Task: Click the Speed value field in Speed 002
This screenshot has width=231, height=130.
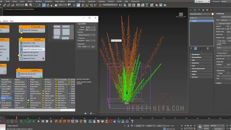Action: pos(90,27)
